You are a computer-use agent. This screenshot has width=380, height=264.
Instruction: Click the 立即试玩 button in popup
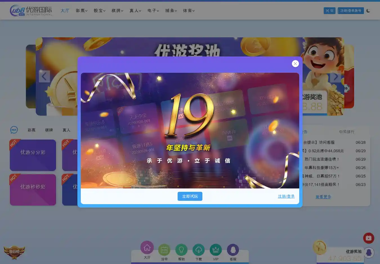190,196
